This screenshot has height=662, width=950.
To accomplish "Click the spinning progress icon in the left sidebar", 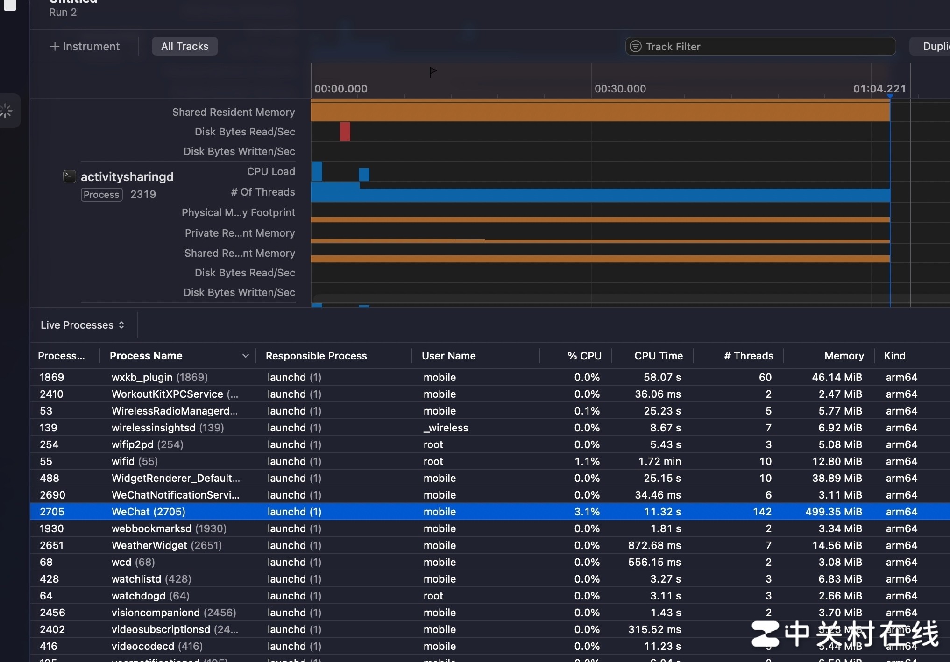I will coord(7,111).
